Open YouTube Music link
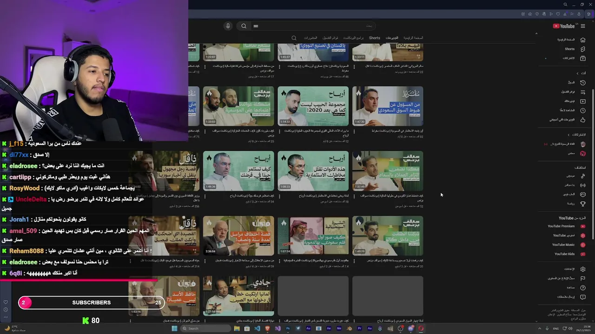This screenshot has width=595, height=334. coord(569,245)
